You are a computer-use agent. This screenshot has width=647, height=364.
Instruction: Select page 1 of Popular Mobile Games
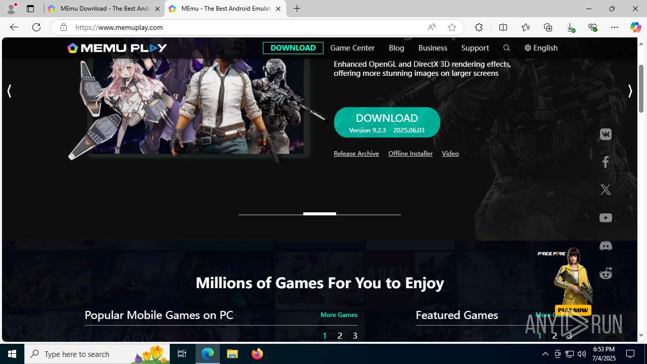[x=325, y=336]
